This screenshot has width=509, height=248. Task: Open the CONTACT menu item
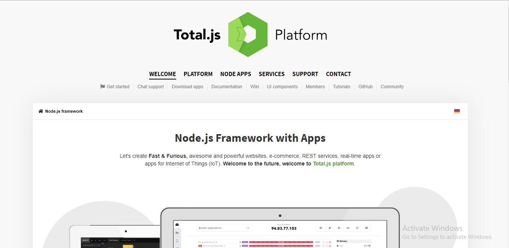click(338, 74)
